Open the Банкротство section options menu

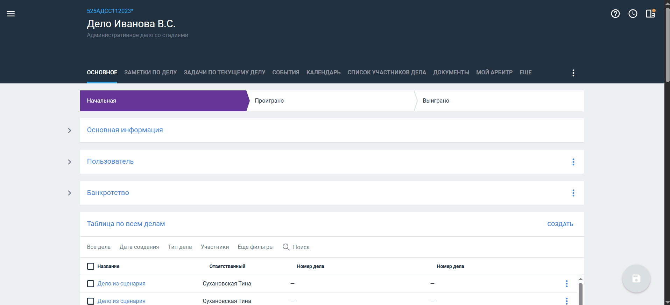[x=573, y=193]
